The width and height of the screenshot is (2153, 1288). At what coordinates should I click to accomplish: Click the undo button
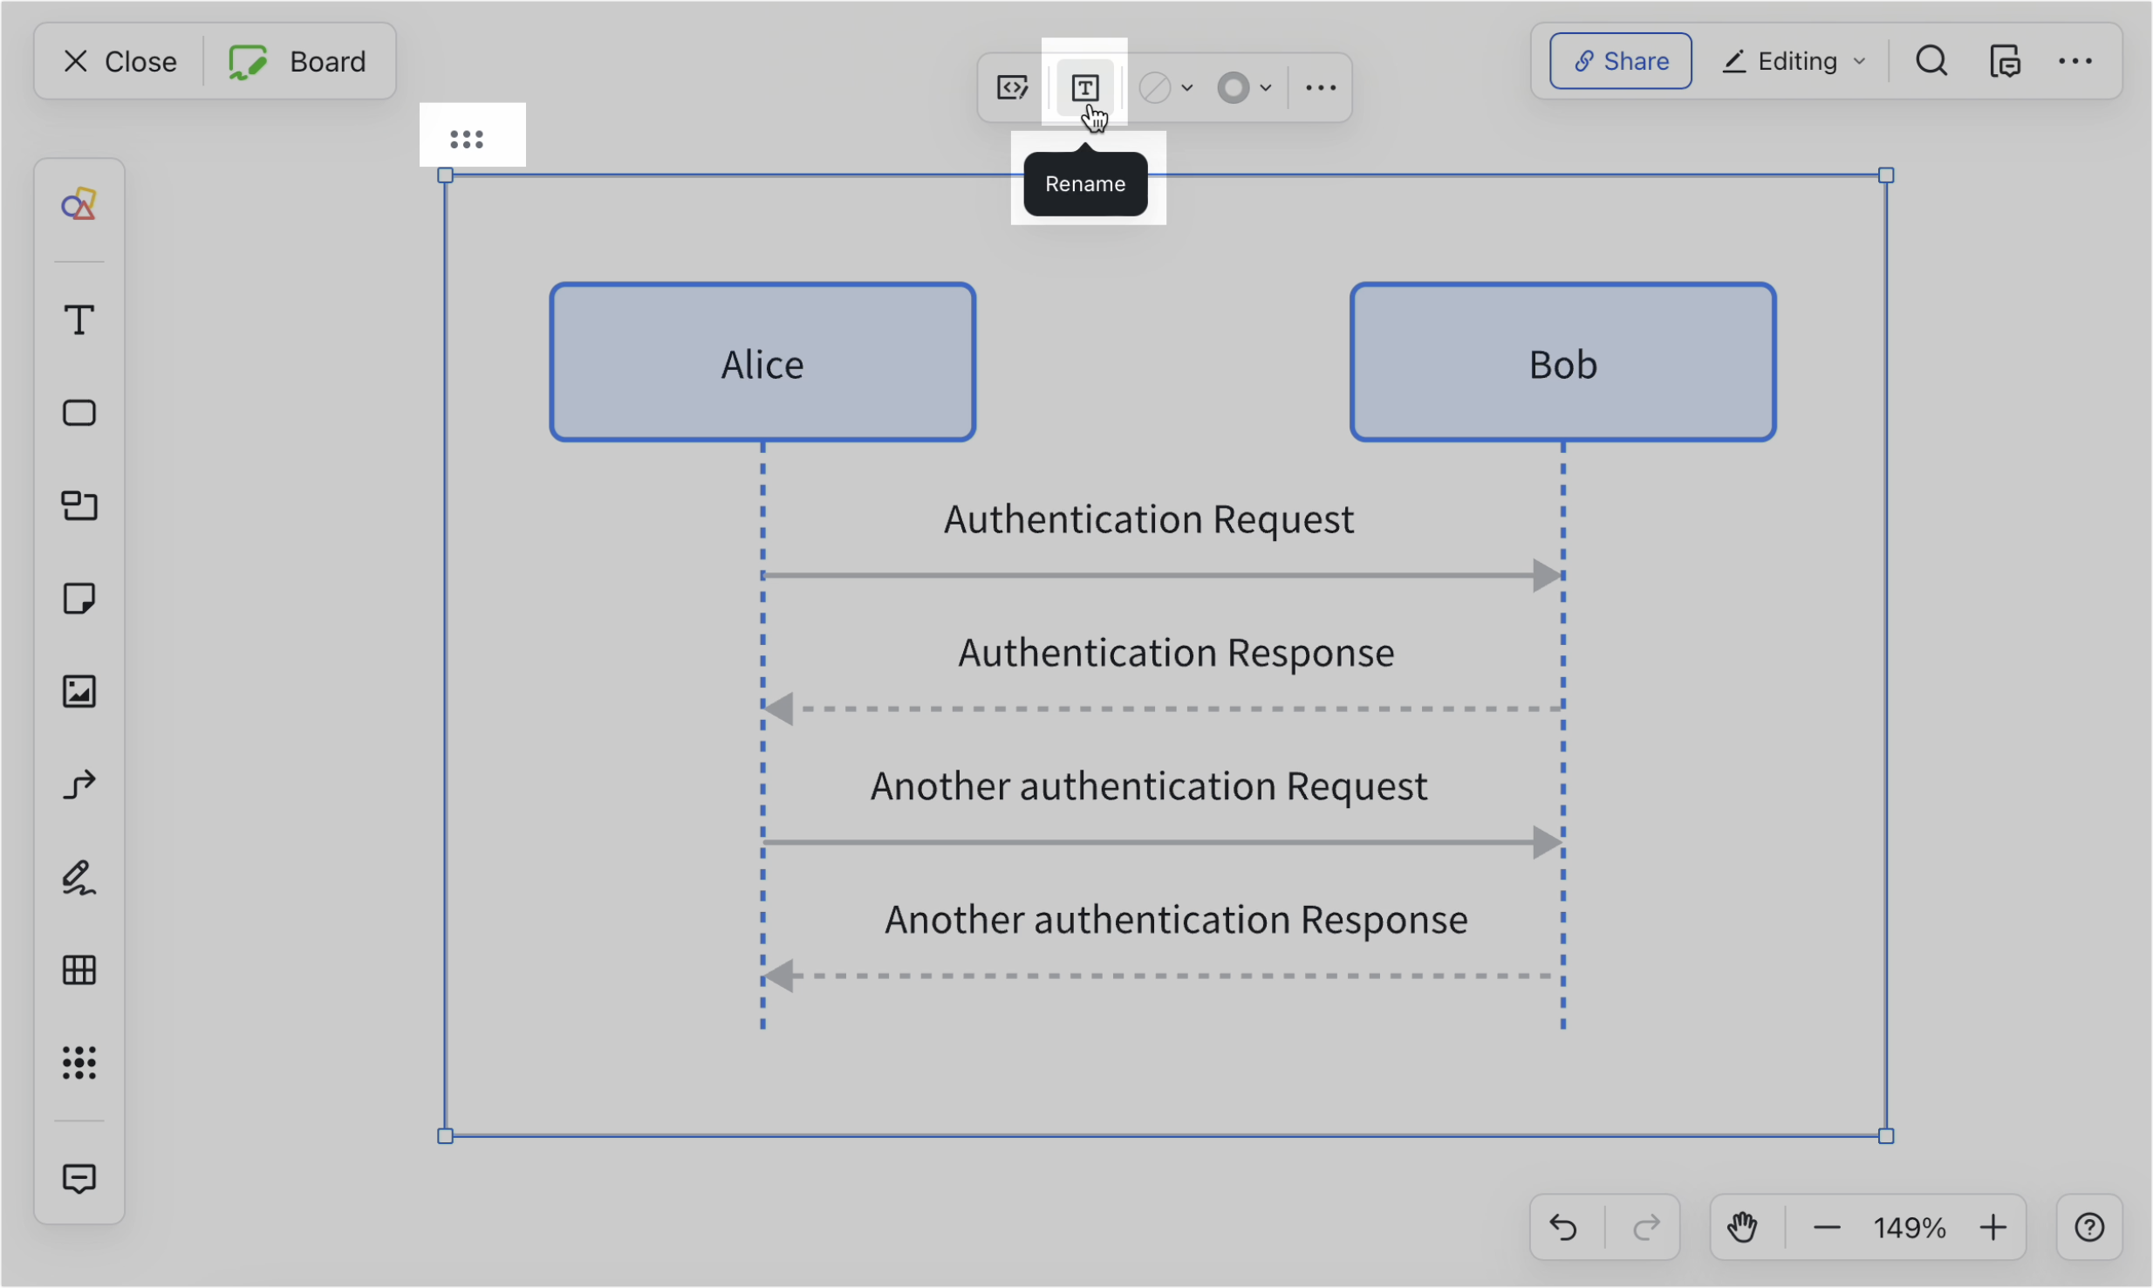tap(1564, 1228)
